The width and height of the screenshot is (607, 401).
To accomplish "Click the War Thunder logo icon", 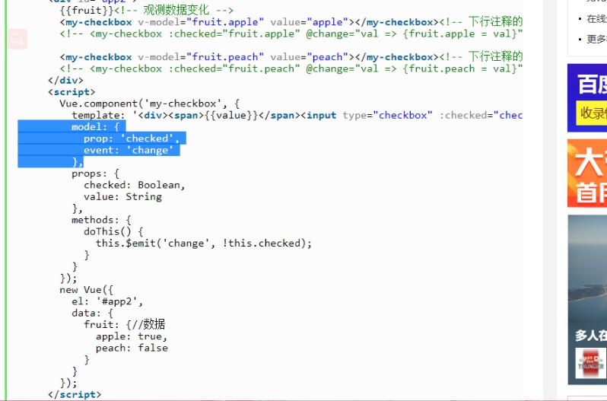I will pyautogui.click(x=590, y=363).
